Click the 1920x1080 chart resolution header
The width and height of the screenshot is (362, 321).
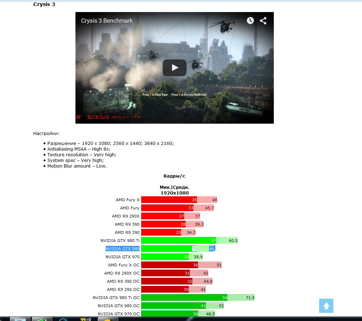point(174,193)
